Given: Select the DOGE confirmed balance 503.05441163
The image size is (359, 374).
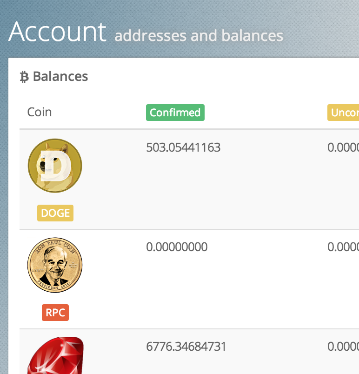Looking at the screenshot, I should (183, 147).
